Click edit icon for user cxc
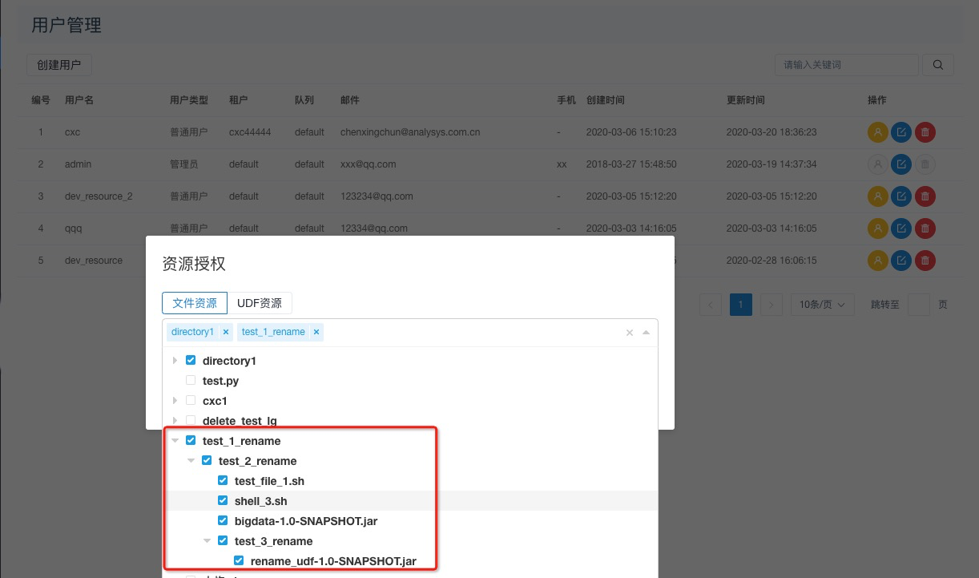The height and width of the screenshot is (578, 979). click(x=901, y=132)
